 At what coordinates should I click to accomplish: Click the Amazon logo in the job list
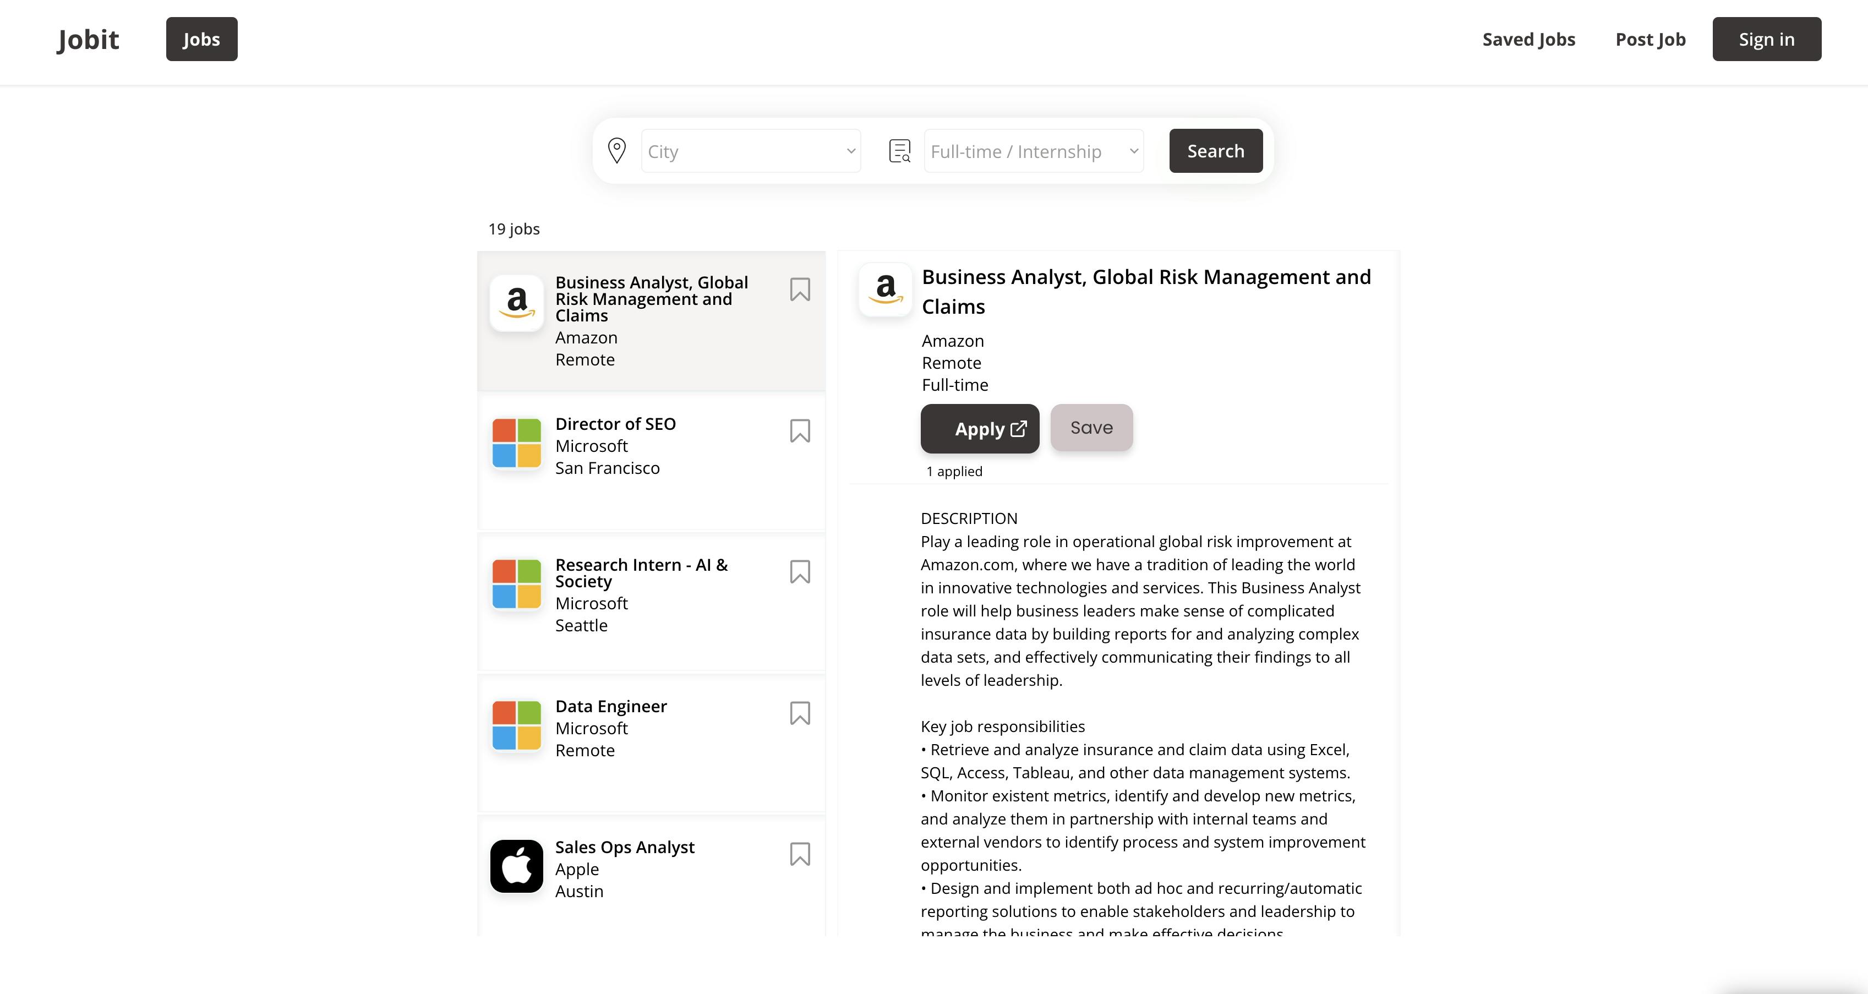point(516,303)
